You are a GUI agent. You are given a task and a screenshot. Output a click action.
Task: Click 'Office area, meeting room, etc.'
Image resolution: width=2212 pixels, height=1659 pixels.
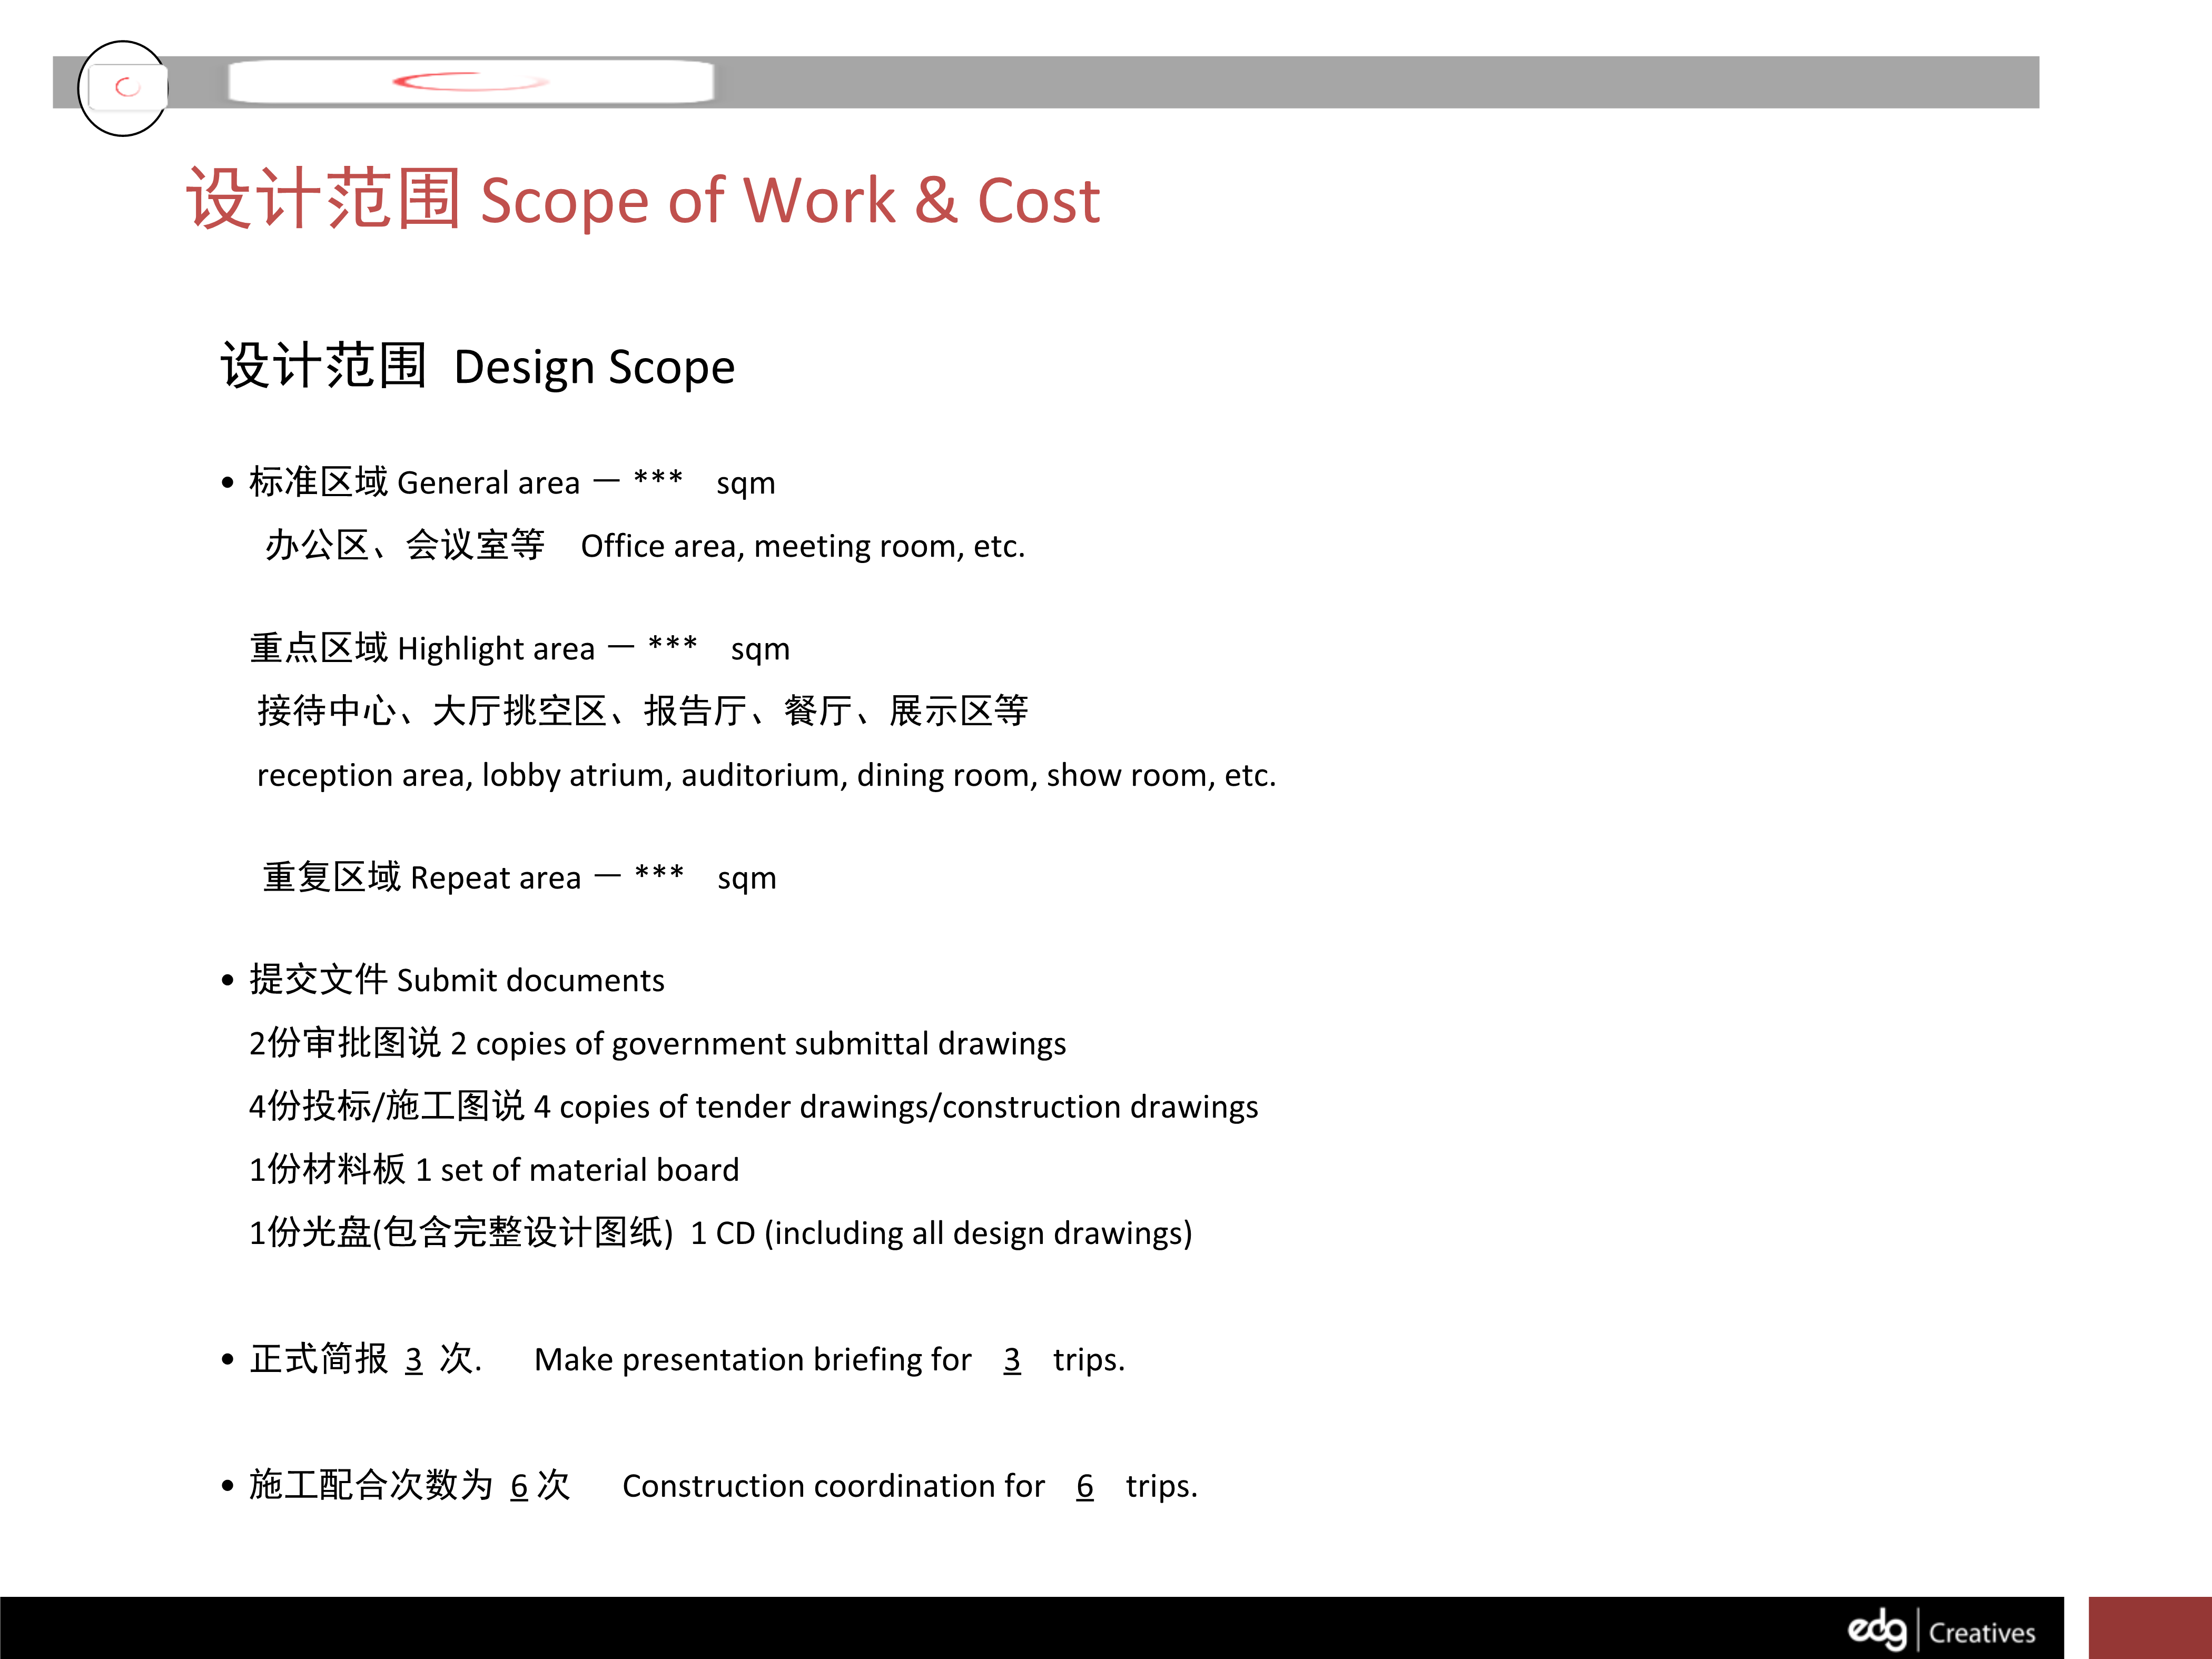(x=803, y=546)
